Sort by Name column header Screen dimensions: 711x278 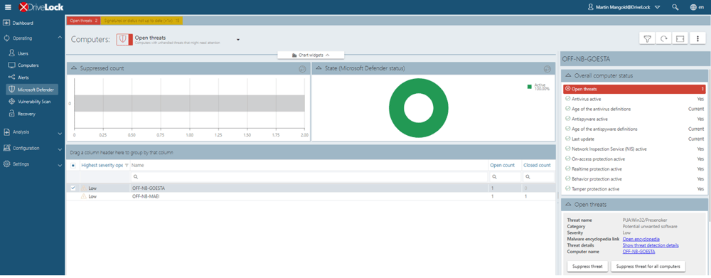[x=137, y=166]
